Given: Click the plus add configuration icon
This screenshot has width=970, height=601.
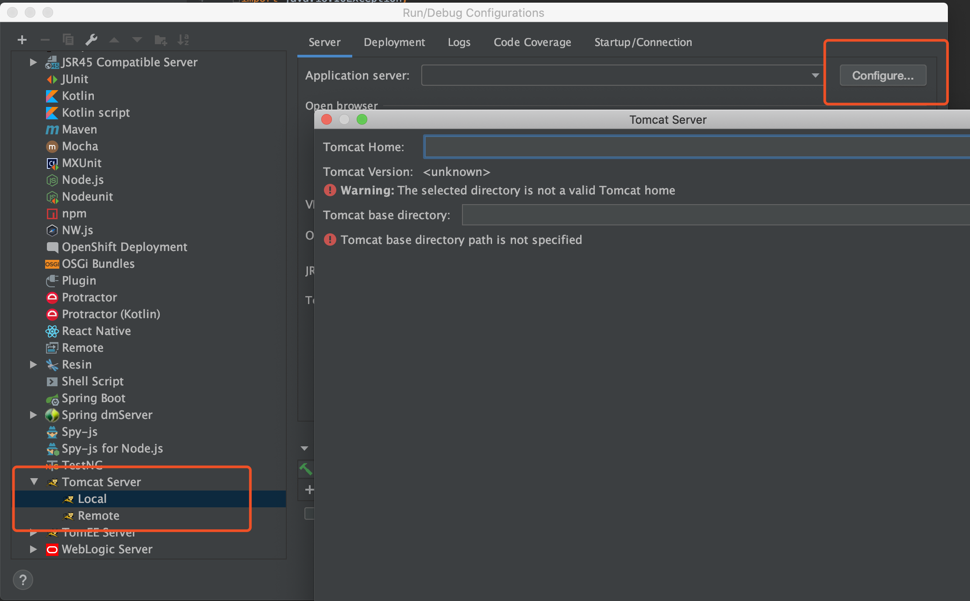Looking at the screenshot, I should 22,40.
